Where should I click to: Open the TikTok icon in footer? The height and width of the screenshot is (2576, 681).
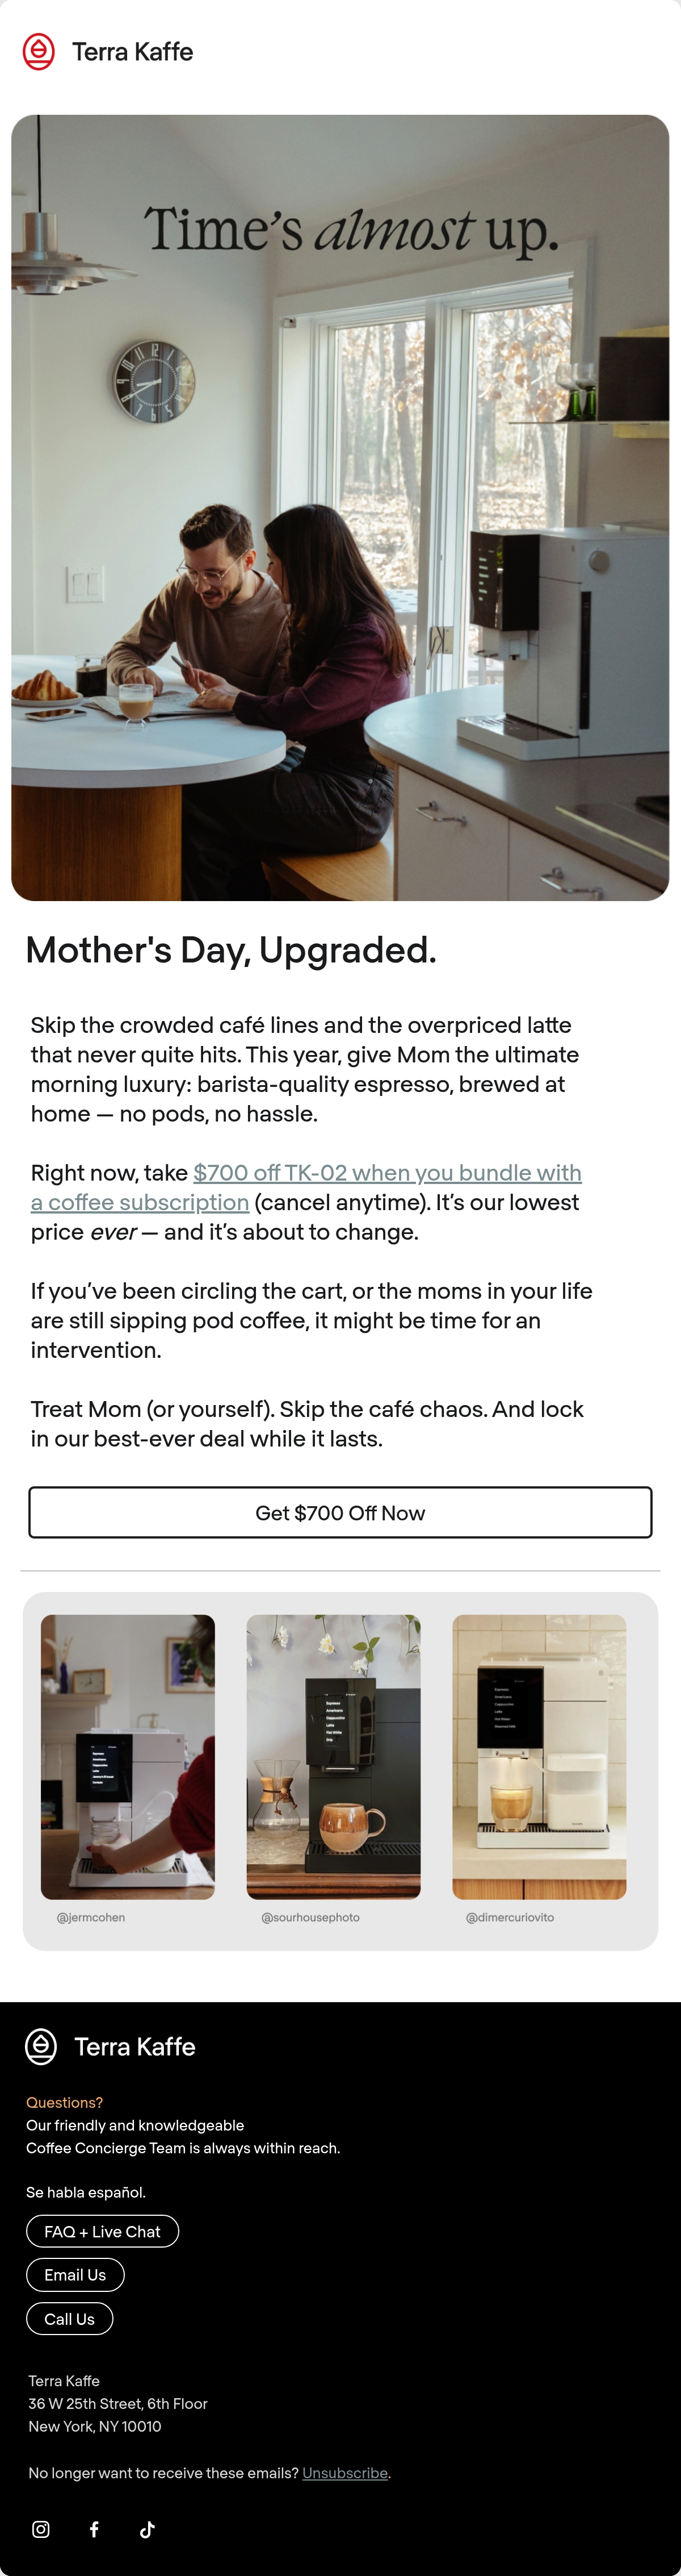(x=147, y=2529)
